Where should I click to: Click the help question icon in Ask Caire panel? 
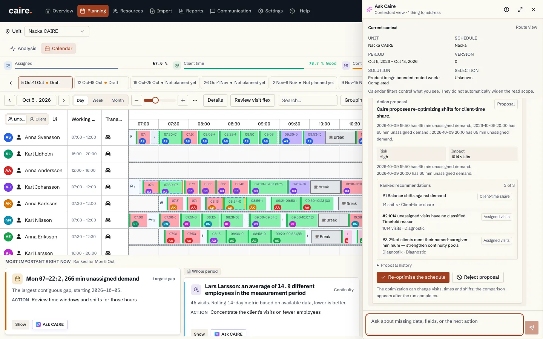pos(506,9)
